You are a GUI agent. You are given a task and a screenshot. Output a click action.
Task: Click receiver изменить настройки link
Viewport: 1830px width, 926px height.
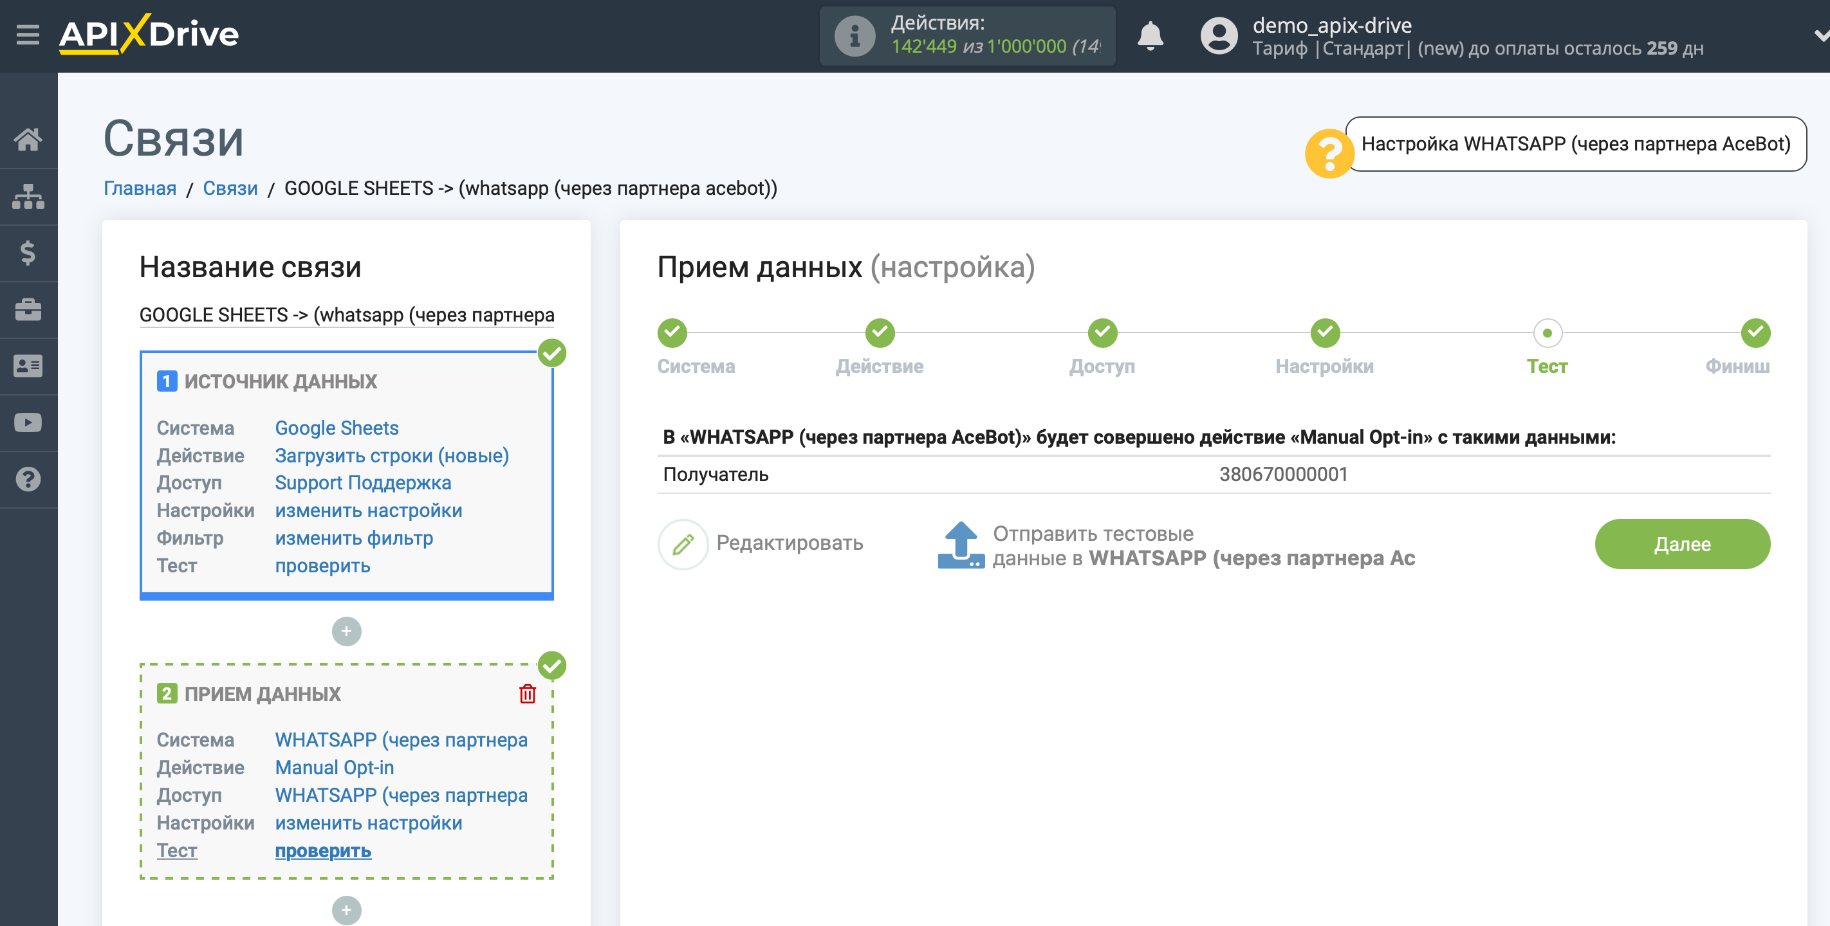pyautogui.click(x=369, y=823)
